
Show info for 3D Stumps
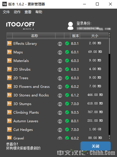coord(60,104)
